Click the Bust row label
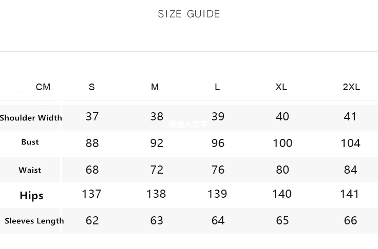 [30, 142]
